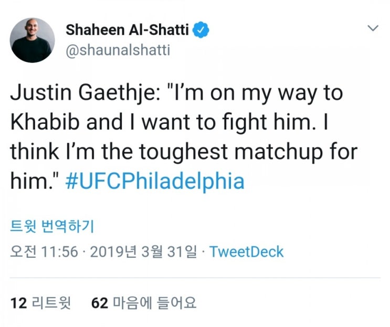
Task: Open the #UFCPhiladelphia hashtag
Action: click(x=155, y=181)
